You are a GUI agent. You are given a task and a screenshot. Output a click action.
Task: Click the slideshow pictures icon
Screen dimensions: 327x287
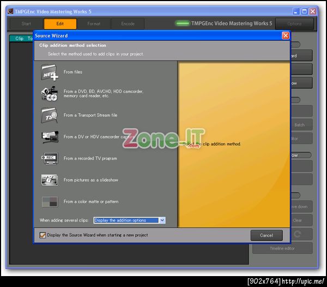[50, 180]
